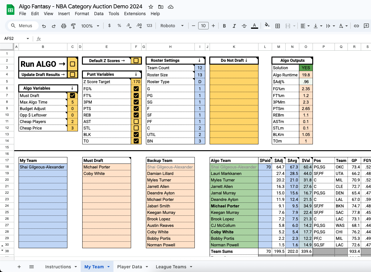Switch to the League Teams sheet
The height and width of the screenshot is (272, 371).
tap(171, 267)
